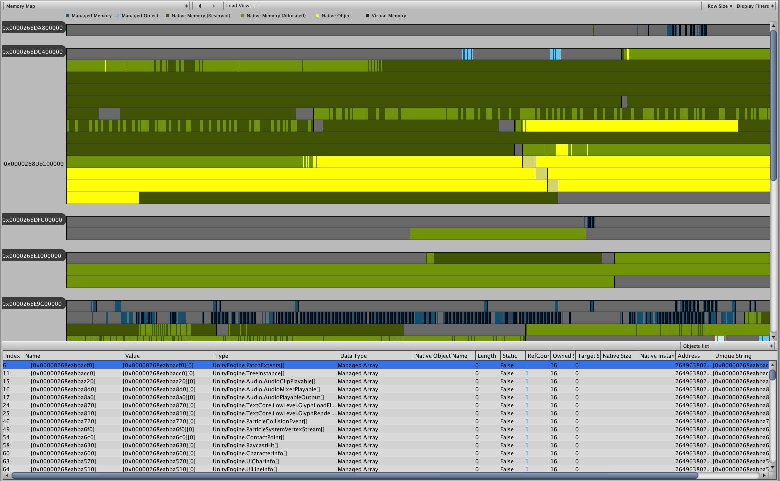Select the 0x0000268DA800000 memory region header
780x481 pixels.
[34, 28]
